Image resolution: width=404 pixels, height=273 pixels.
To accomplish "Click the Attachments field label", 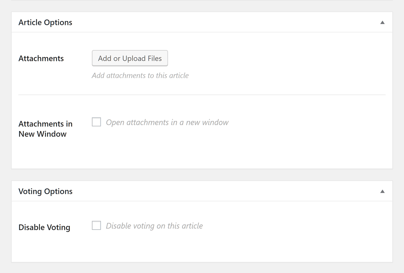I will point(41,58).
